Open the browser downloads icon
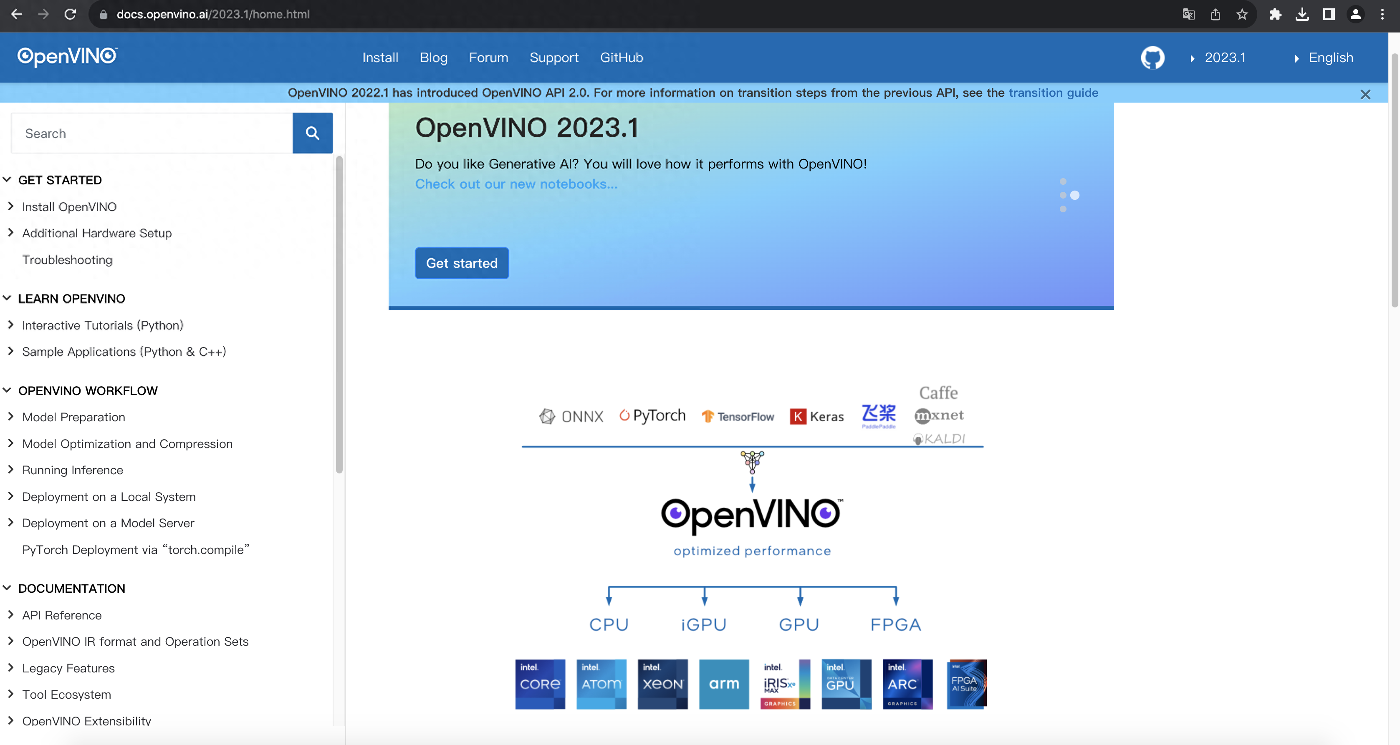Screen dimensions: 1400x745 (1301, 14)
